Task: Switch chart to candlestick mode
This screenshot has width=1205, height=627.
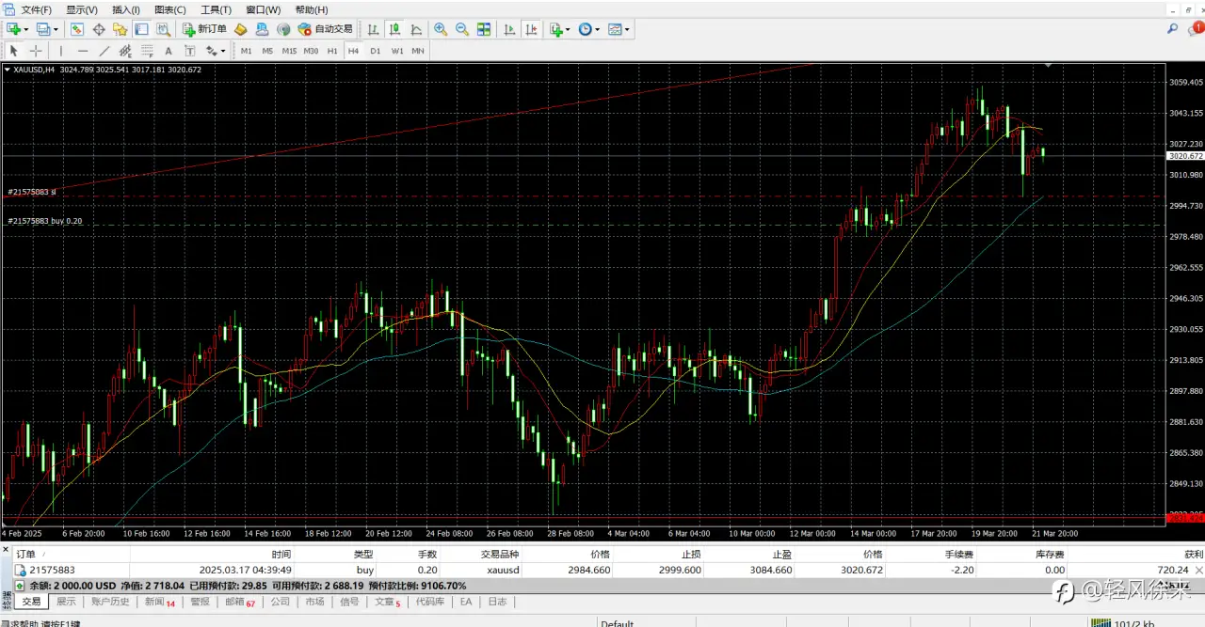Action: click(x=395, y=29)
